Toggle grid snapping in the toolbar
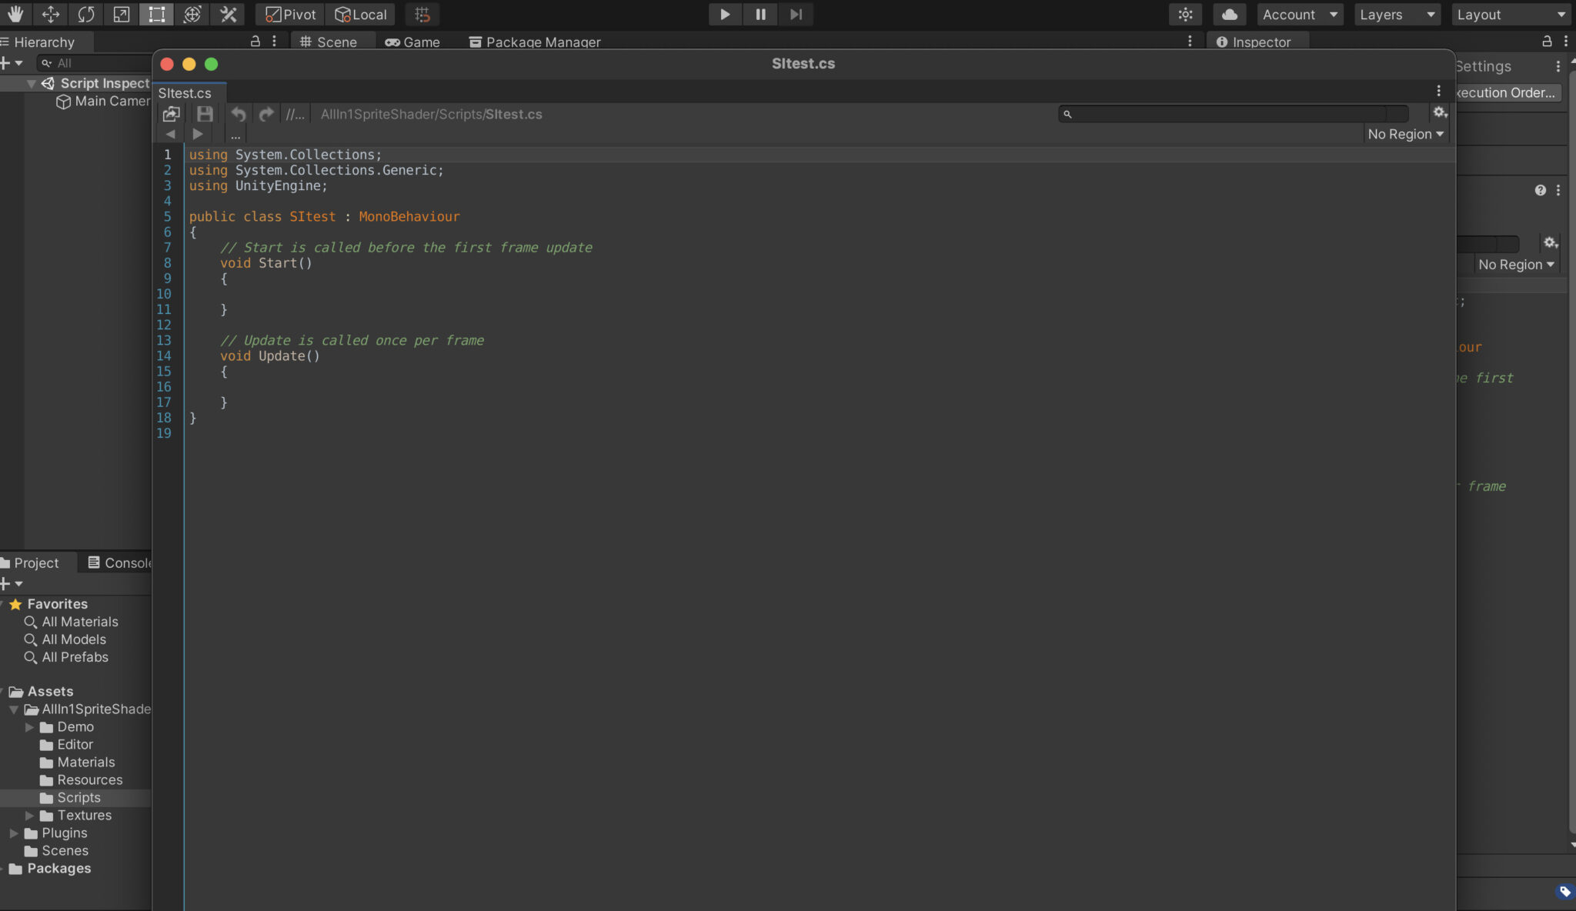1576x911 pixels. [422, 14]
